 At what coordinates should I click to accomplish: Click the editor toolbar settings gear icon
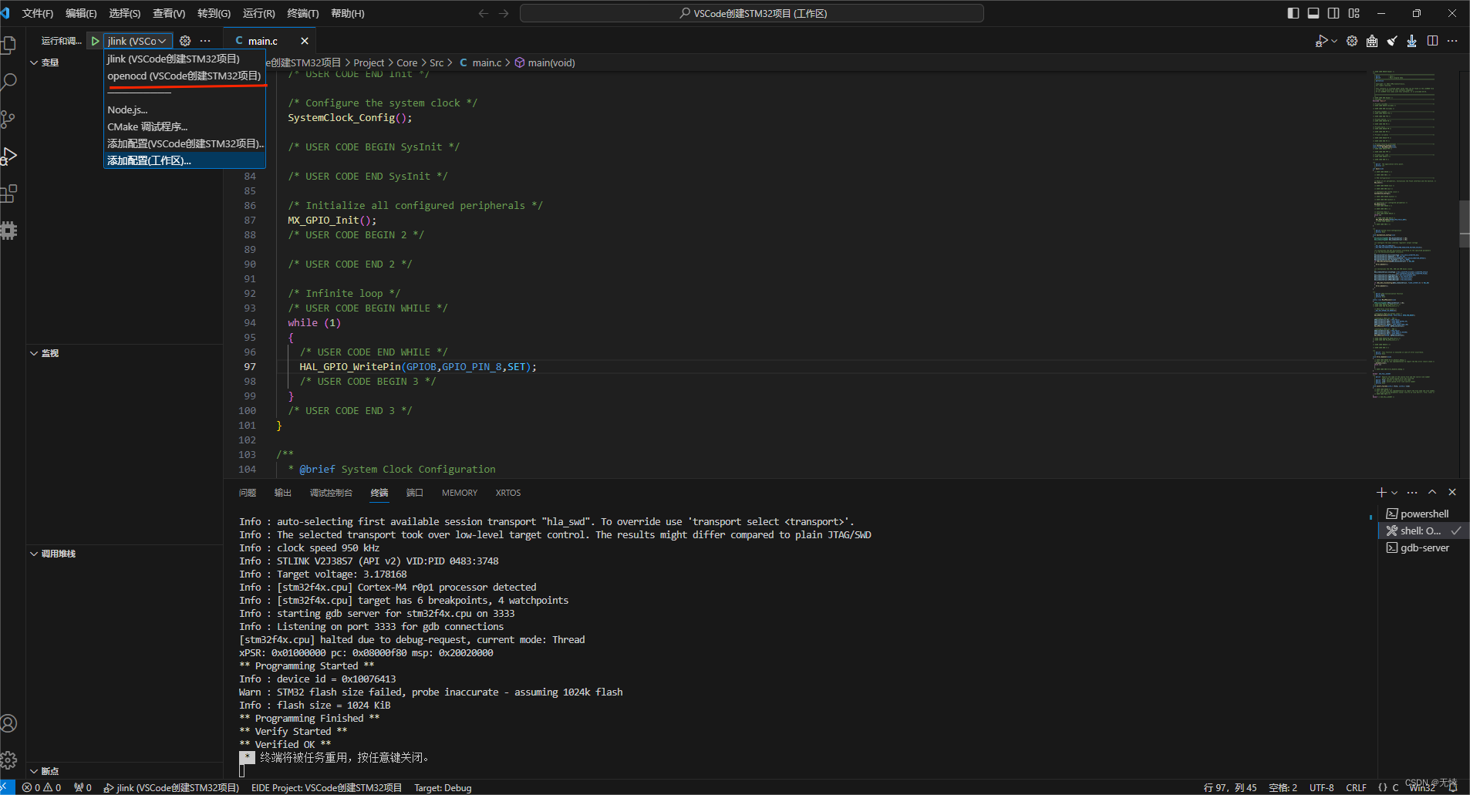pos(1352,41)
